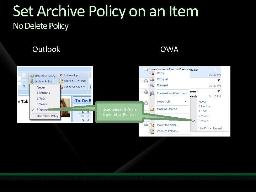This screenshot has height=192, width=256.
Task: Open the Retention Policy dropdown in Outlook ribbon
Action: 44,76
